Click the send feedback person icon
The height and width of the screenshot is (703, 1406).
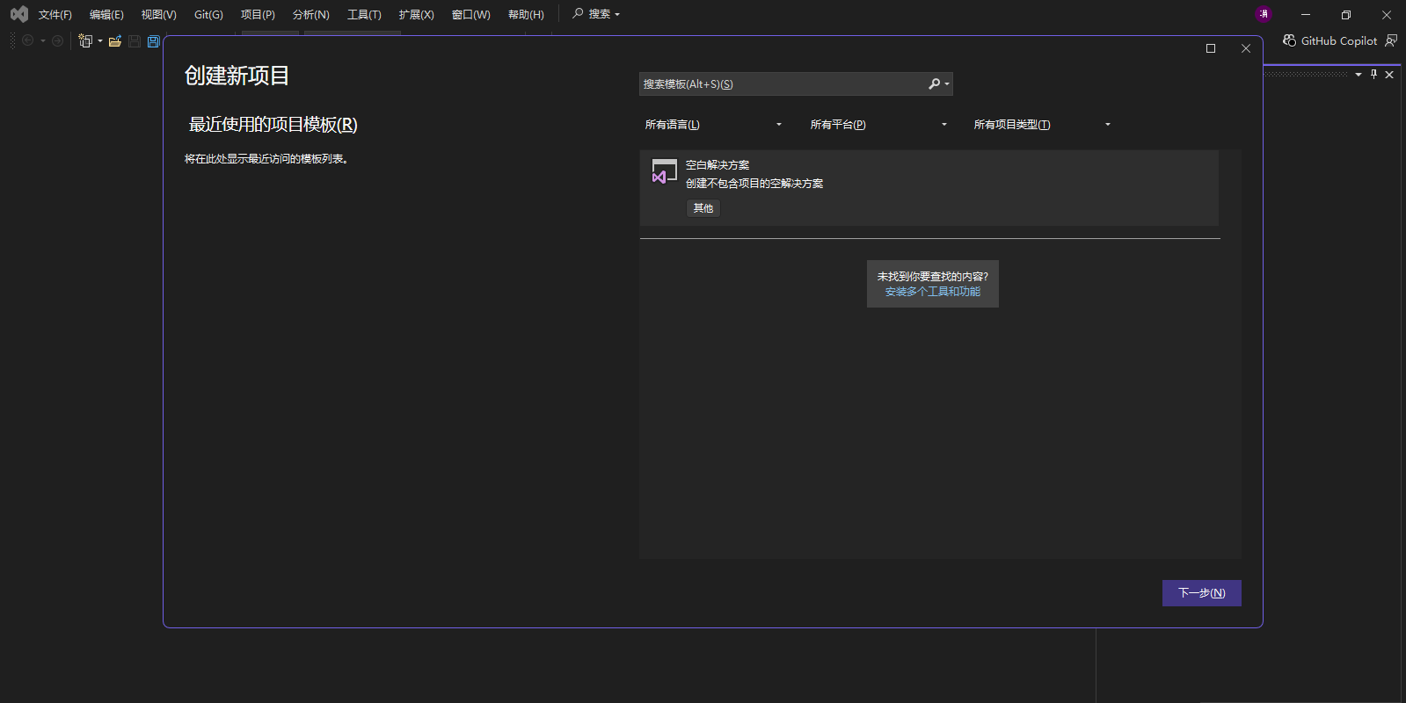(x=1391, y=41)
